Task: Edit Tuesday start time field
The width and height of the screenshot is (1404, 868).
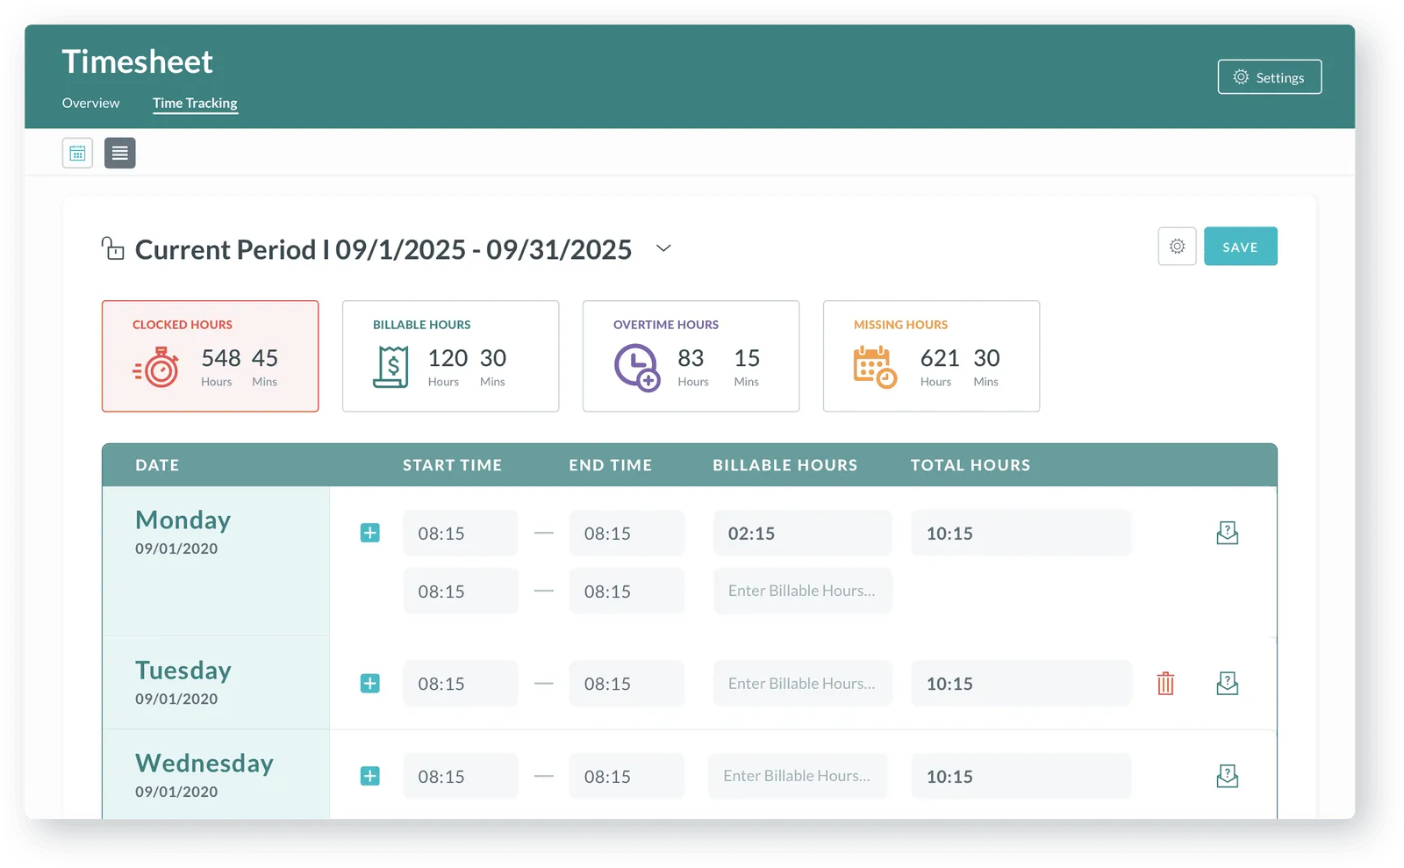Action: pyautogui.click(x=461, y=683)
